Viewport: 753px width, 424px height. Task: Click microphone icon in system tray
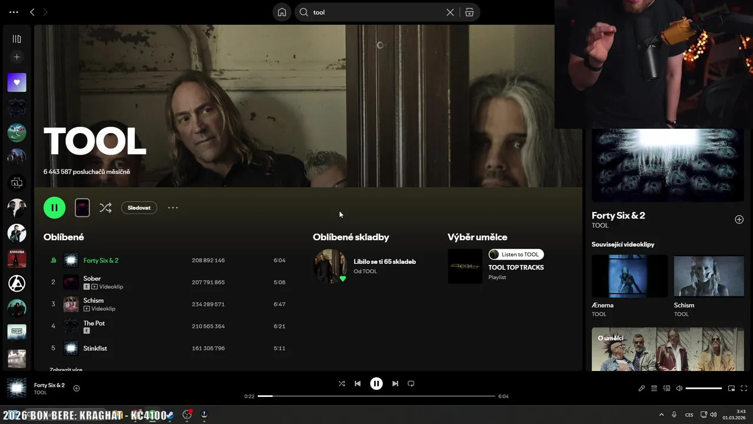[674, 415]
